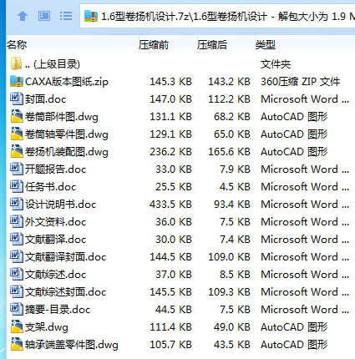This screenshot has height=359, width=355.
Task: Select file name 卷扬机装配图.dwg
Action: (x=67, y=152)
